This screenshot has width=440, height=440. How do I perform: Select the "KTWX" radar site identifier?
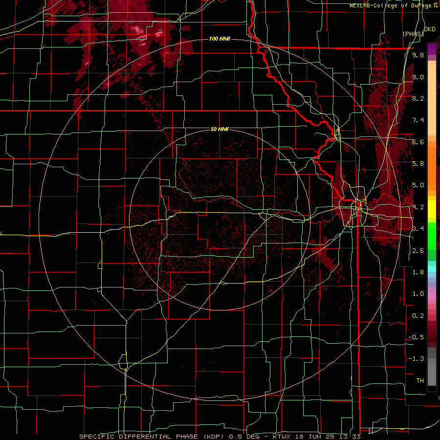click(281, 437)
